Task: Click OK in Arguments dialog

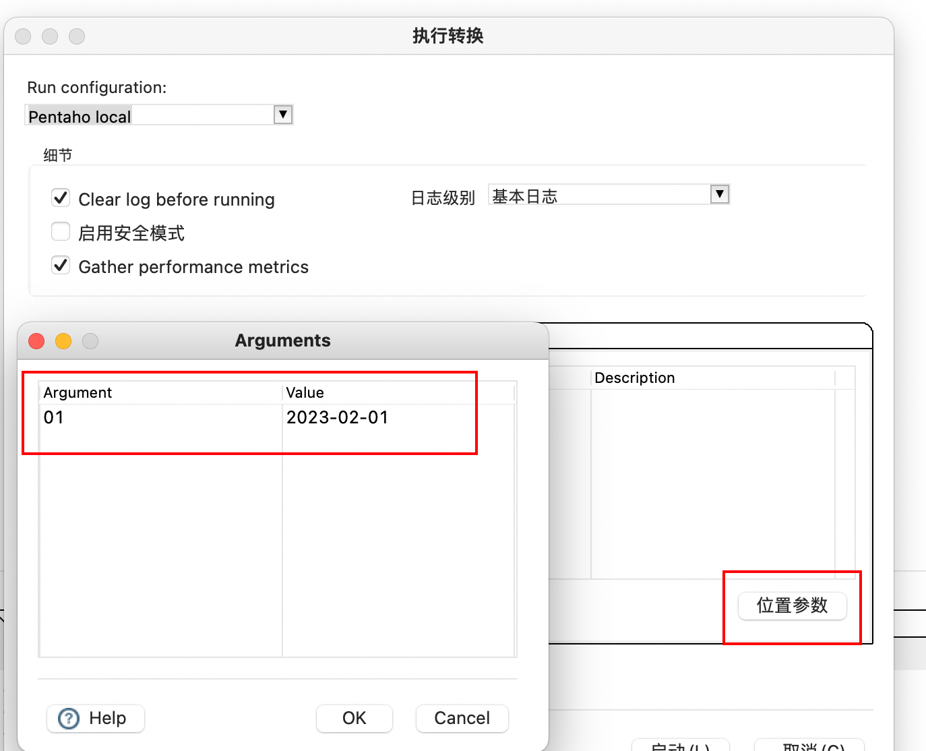Action: click(354, 718)
